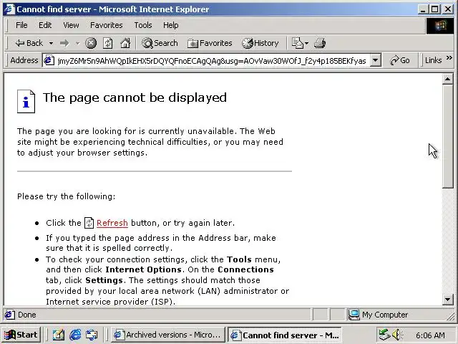
Task: Open the Back history dropdown arrow
Action: [51, 43]
